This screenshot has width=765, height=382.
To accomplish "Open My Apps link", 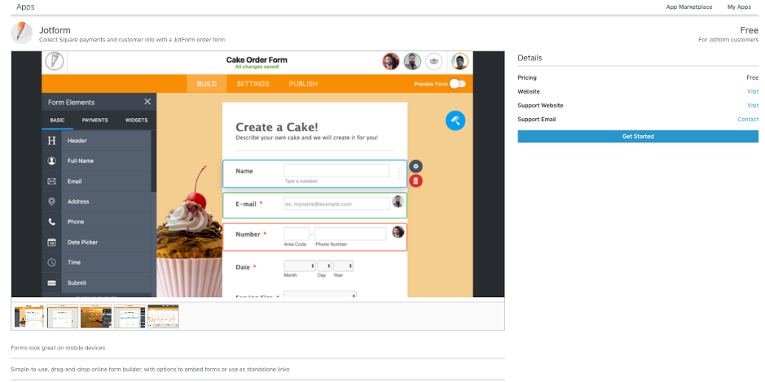I will [739, 7].
